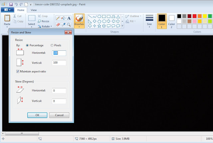Select the Oval shape

tap(99, 17)
